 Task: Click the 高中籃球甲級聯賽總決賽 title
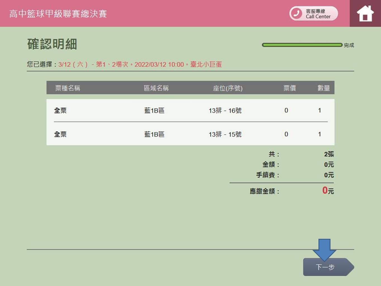[58, 14]
